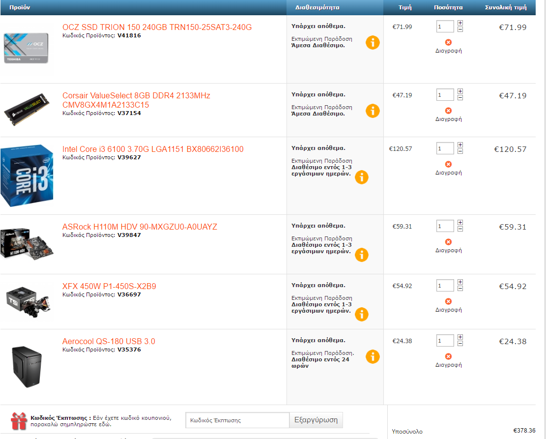
Task: Click the Τιμή column header
Action: pyautogui.click(x=405, y=7)
